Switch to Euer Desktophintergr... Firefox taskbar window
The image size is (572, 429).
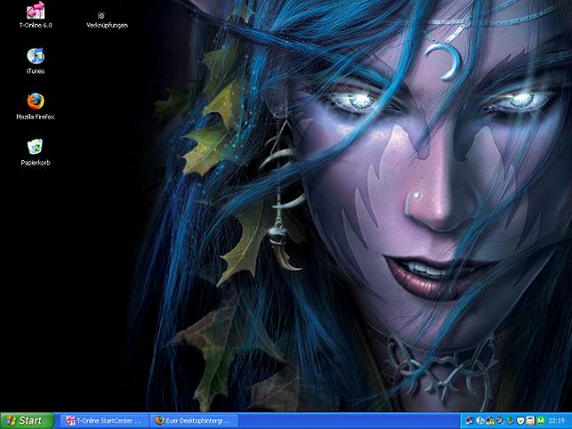tap(194, 421)
